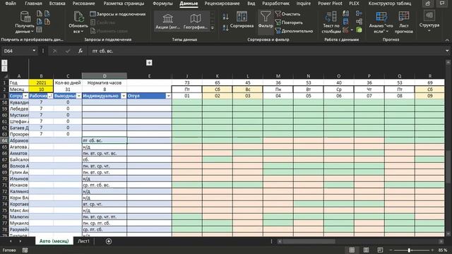The width and height of the screenshot is (452, 254).
Task: Switch to the Формулы tab
Action: click(x=162, y=4)
